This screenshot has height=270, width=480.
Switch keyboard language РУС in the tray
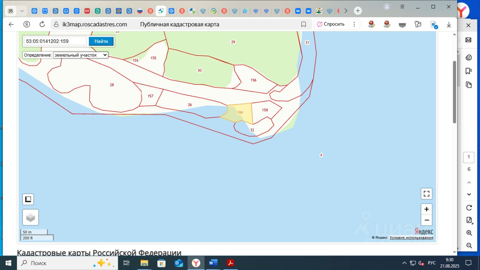[432, 263]
